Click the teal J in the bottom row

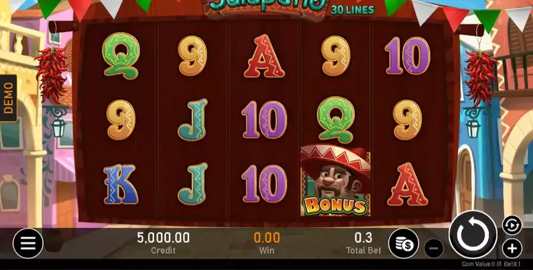[x=192, y=184]
